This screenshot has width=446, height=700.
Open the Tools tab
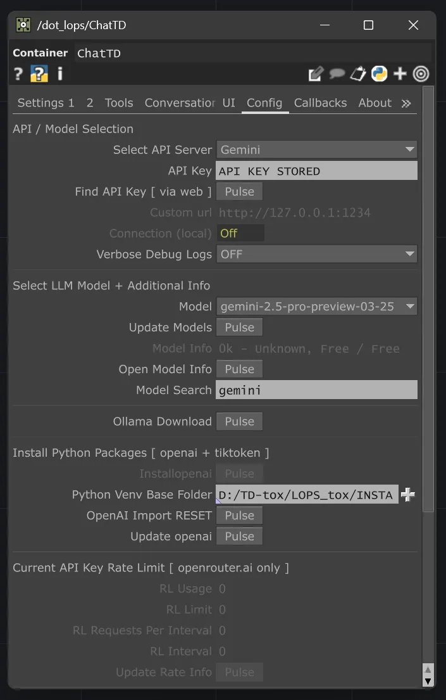coord(118,103)
